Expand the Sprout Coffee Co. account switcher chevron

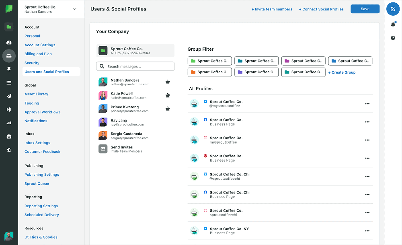click(75, 9)
